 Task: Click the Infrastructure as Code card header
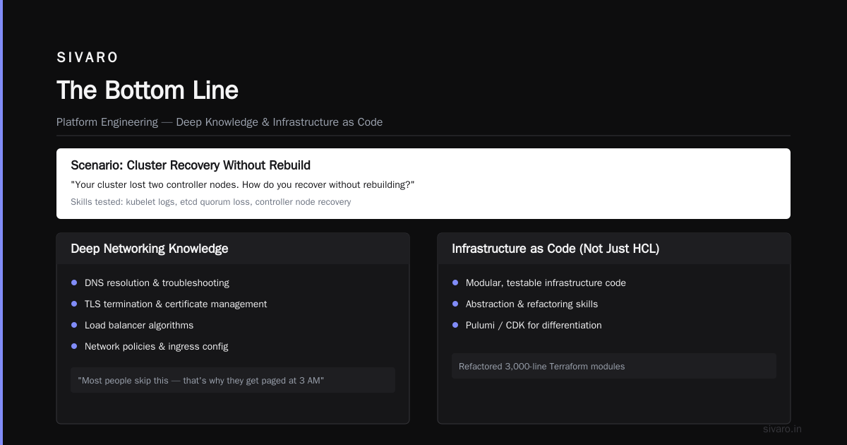(614, 249)
